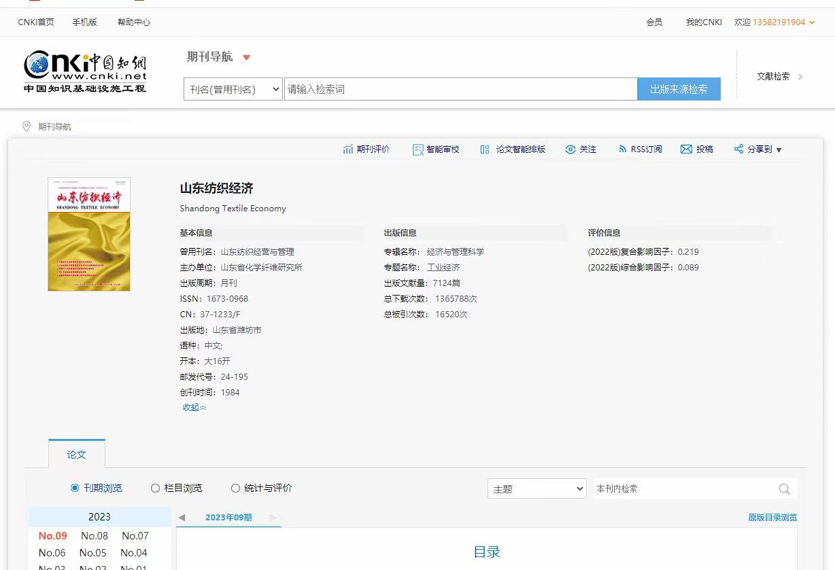Open the 手机版 link
This screenshot has width=835, height=570.
pos(85,22)
